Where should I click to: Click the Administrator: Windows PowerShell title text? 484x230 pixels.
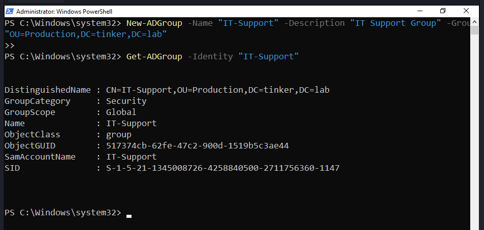click(x=64, y=11)
